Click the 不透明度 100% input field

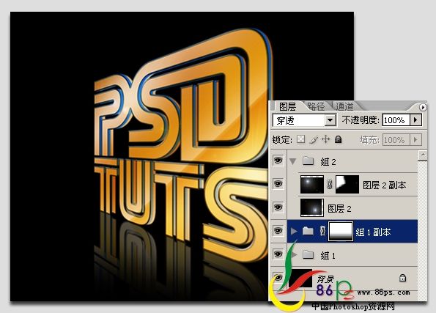pos(396,120)
